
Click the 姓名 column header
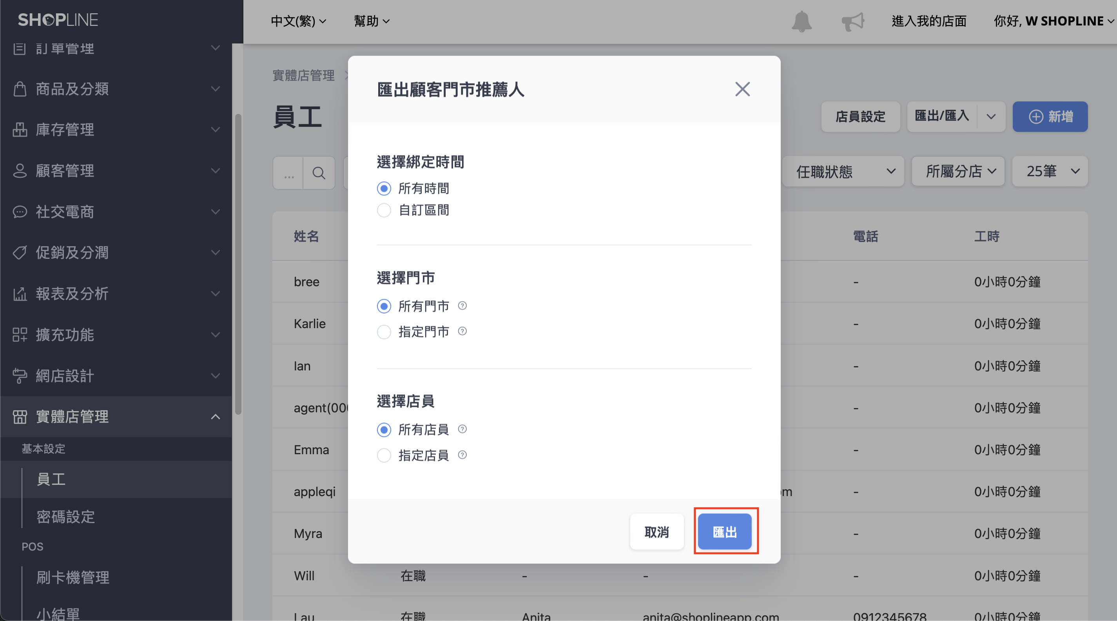click(306, 236)
